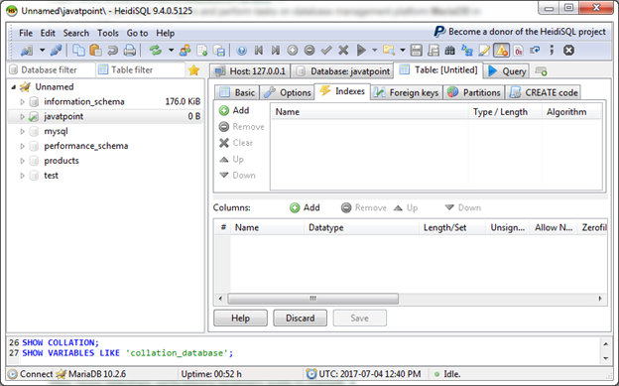Click the disconnect plug icon in toolbar
Viewport: 619px width, 386px height.
click(x=56, y=51)
